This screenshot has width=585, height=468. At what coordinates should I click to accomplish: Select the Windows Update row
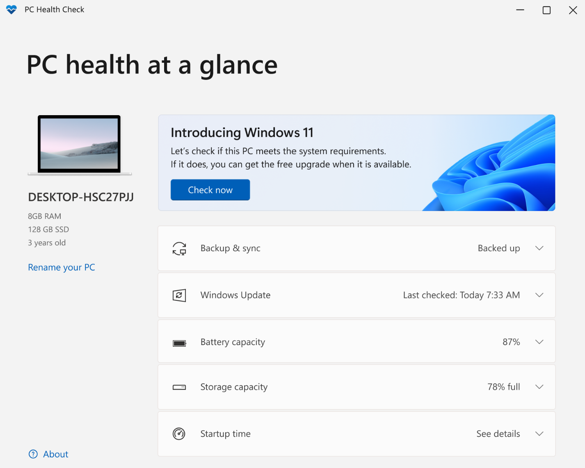pyautogui.click(x=356, y=295)
